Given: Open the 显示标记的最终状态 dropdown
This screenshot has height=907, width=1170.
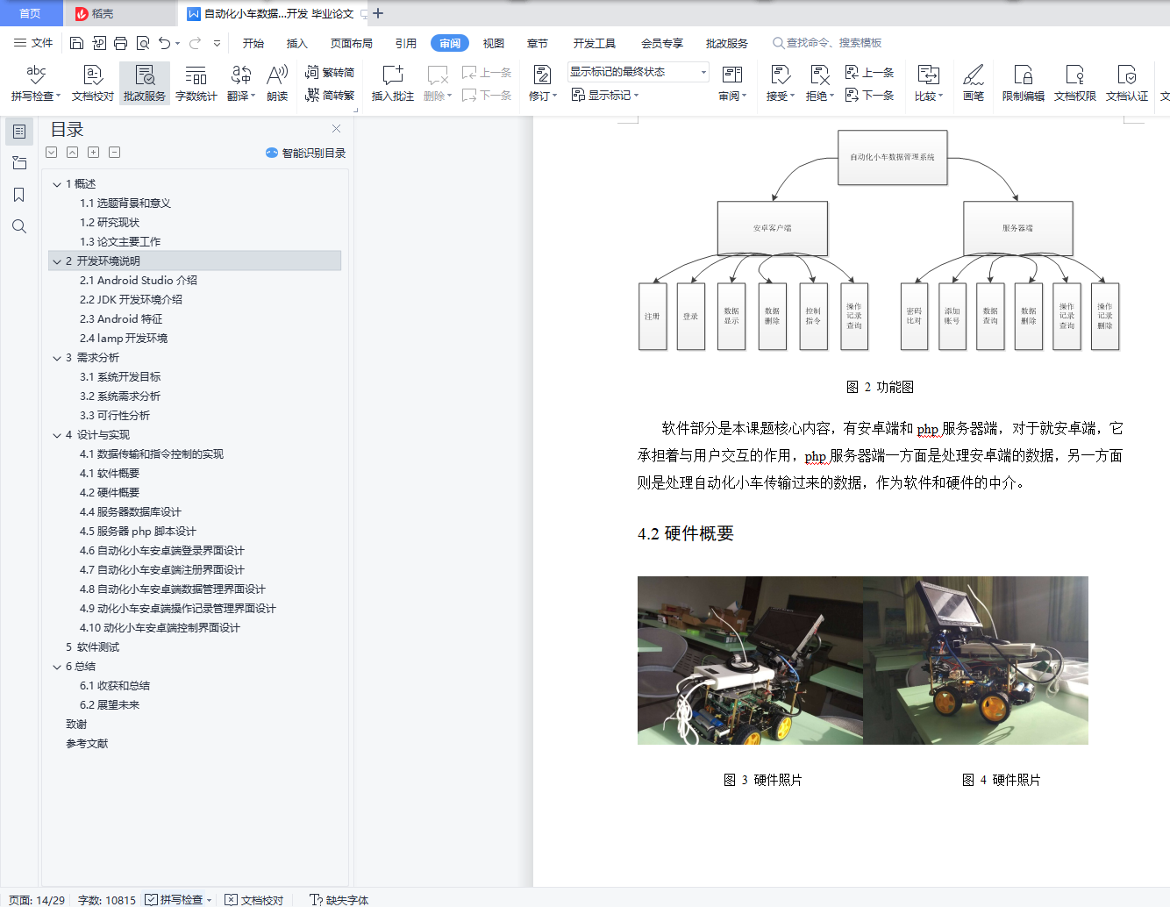Looking at the screenshot, I should pos(638,72).
